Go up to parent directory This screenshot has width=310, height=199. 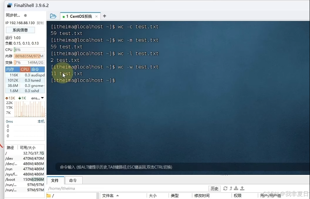coord(231,189)
